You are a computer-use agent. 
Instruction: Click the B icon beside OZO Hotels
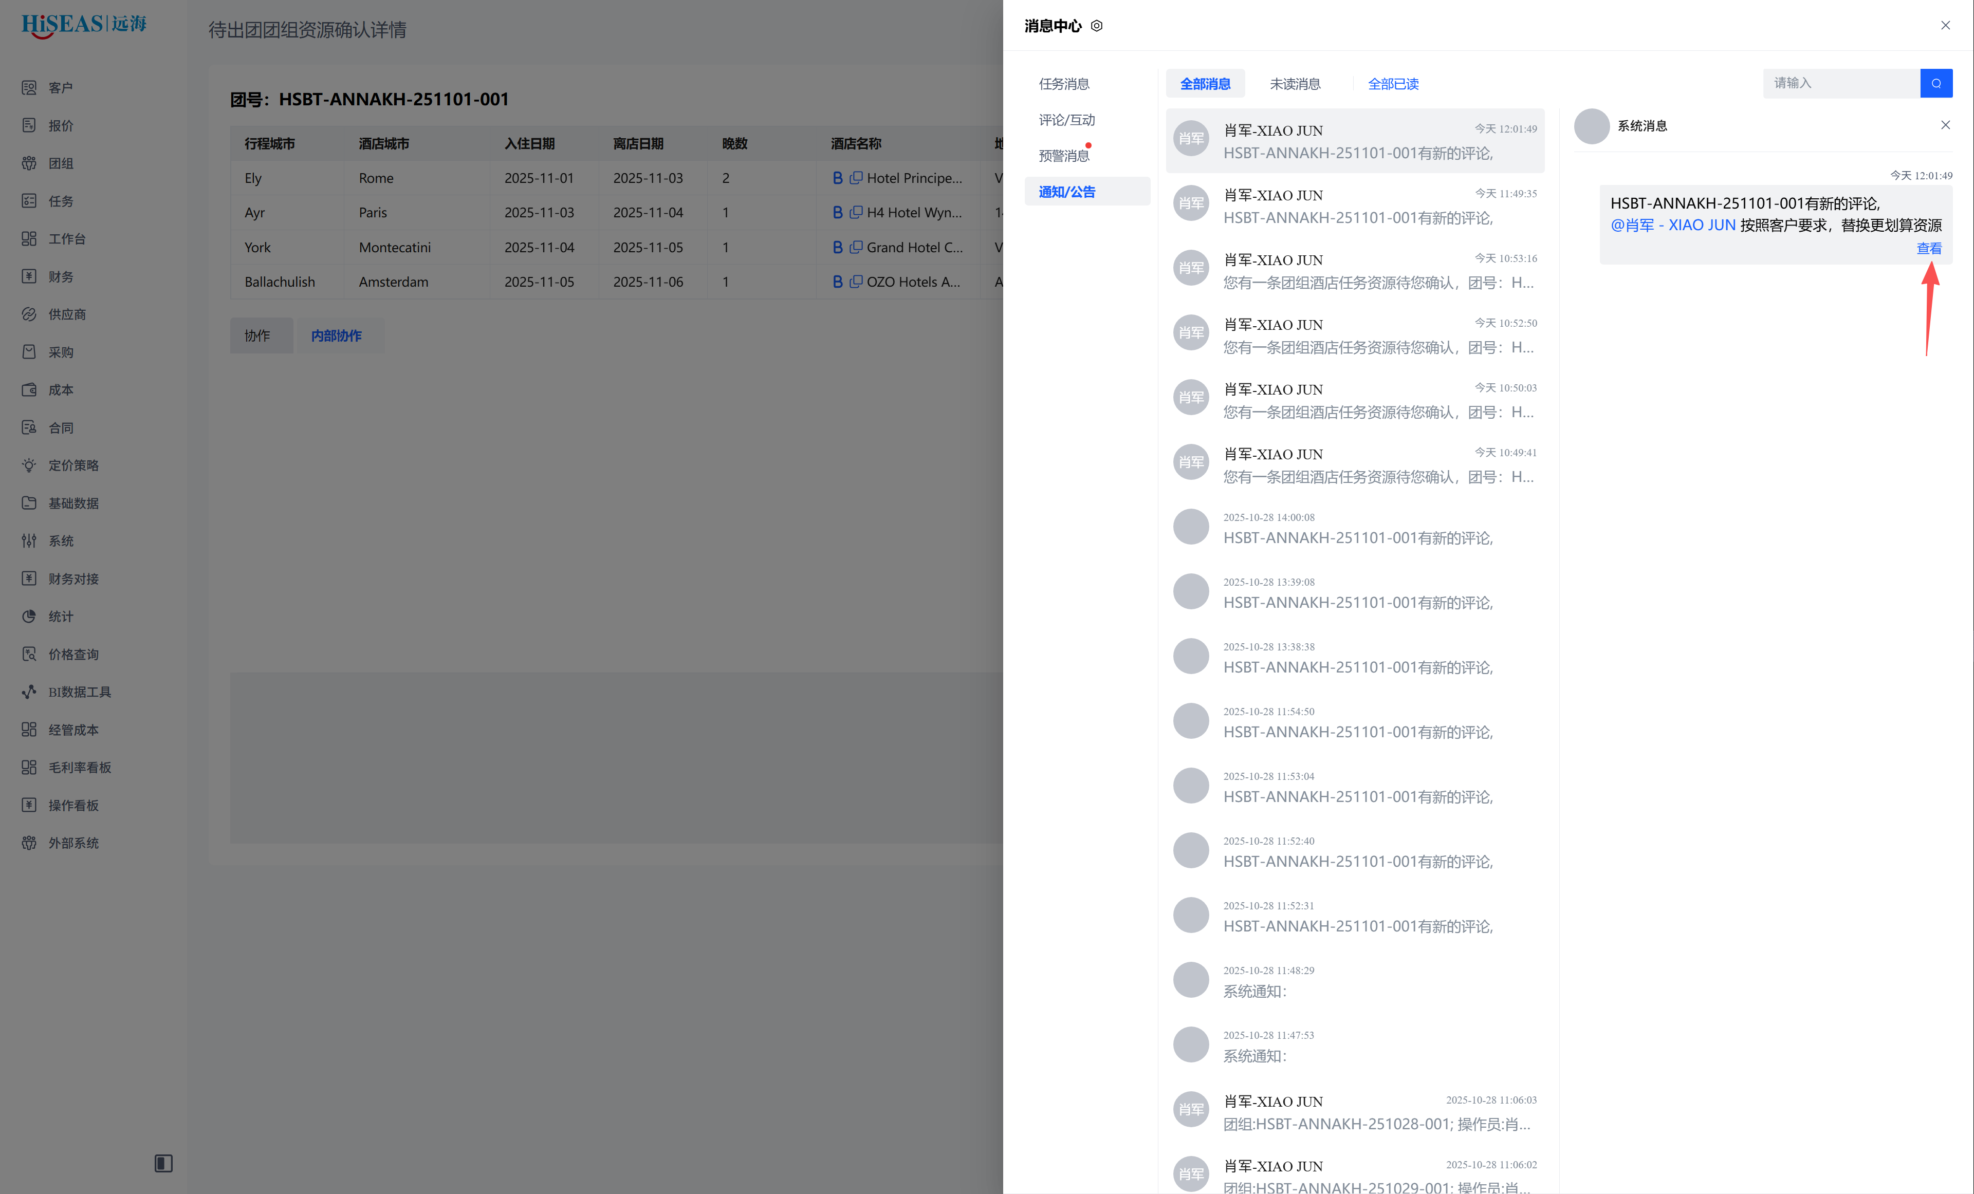pos(837,282)
